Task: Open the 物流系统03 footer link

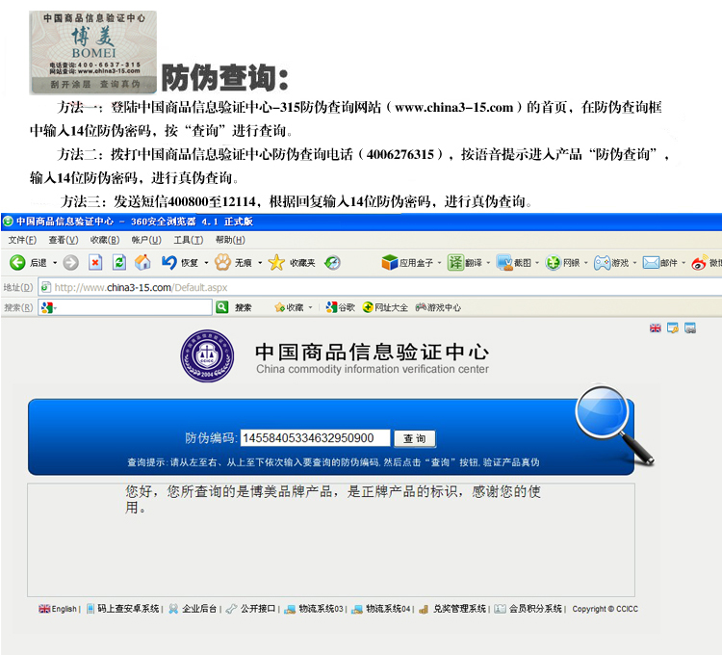Action: pos(314,609)
